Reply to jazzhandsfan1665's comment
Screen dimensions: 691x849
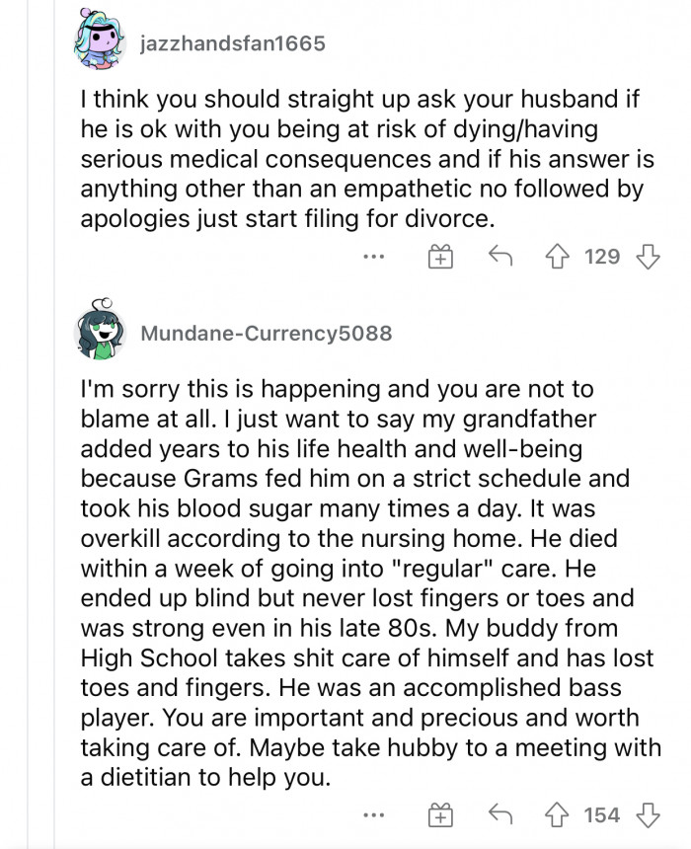[500, 256]
